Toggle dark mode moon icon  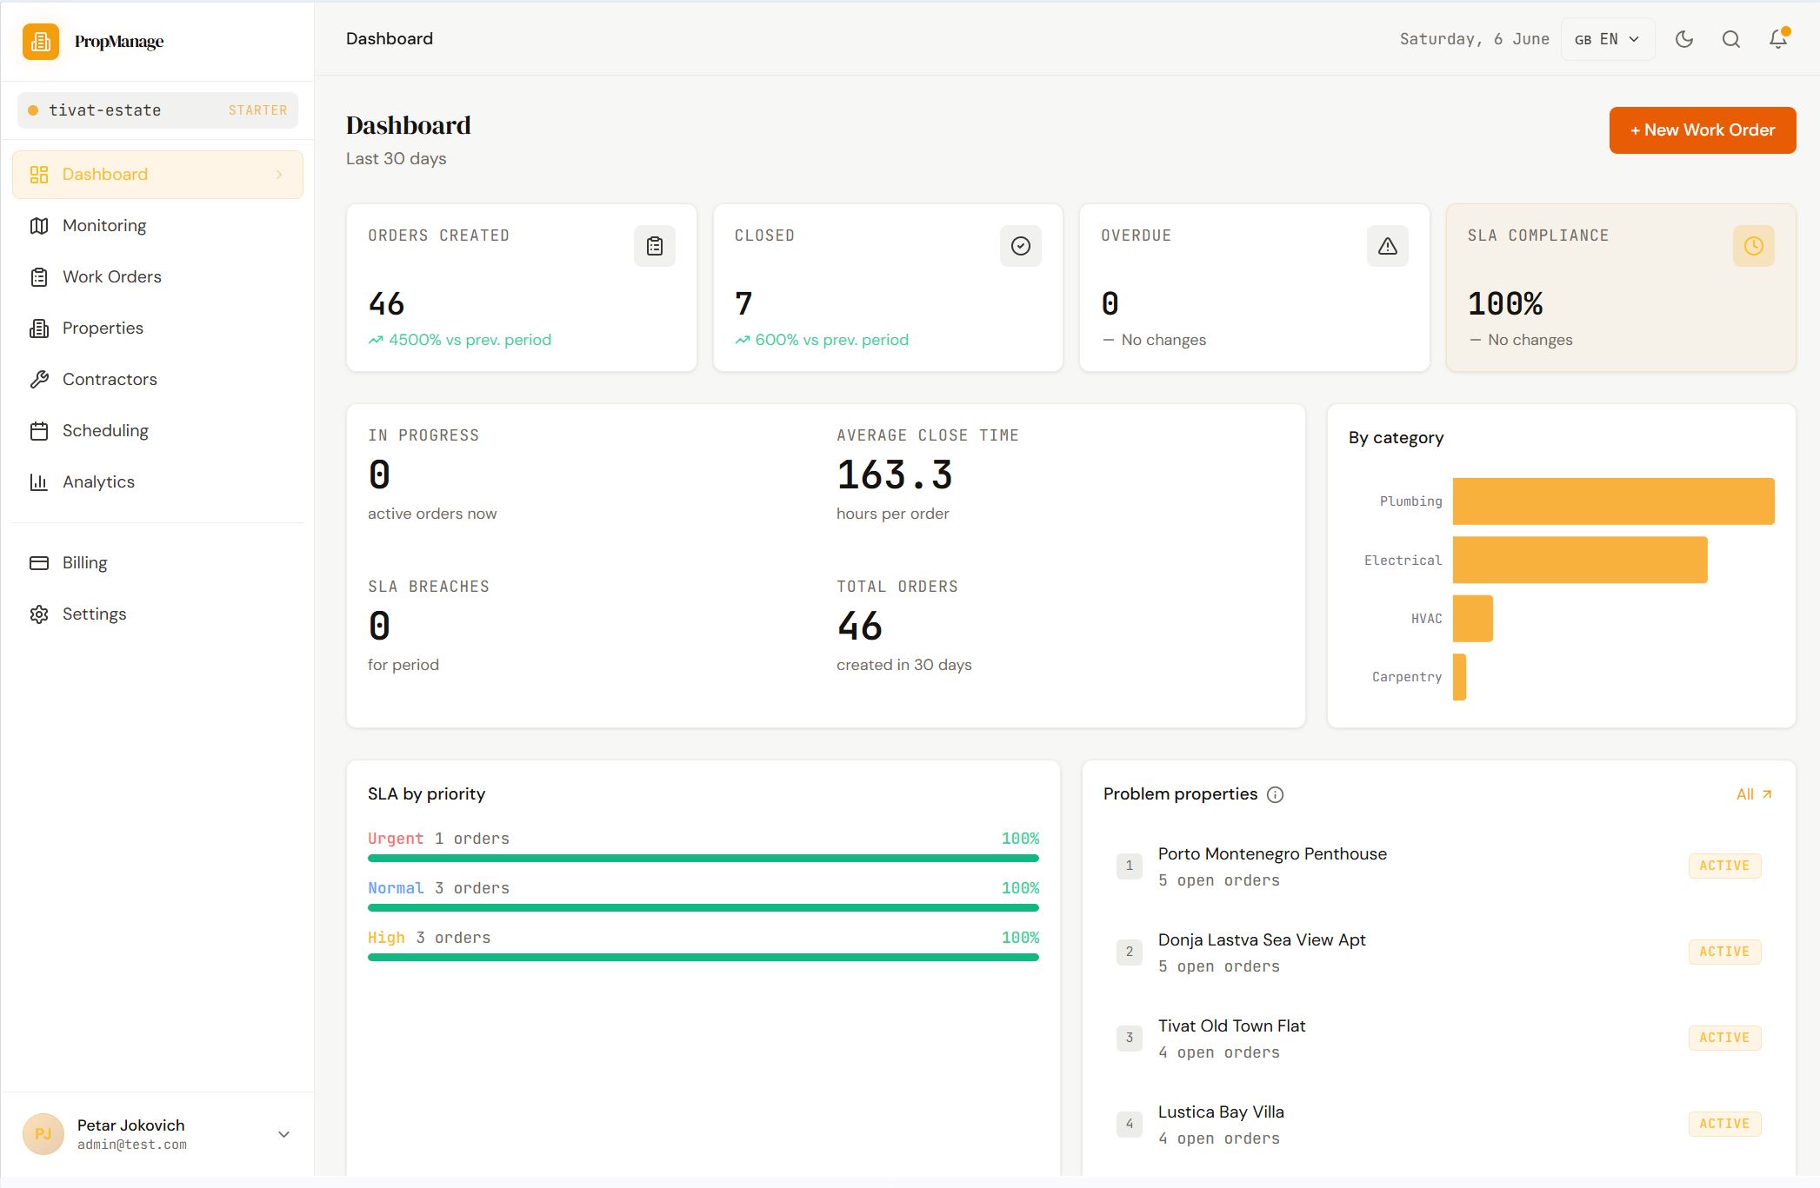pos(1684,39)
